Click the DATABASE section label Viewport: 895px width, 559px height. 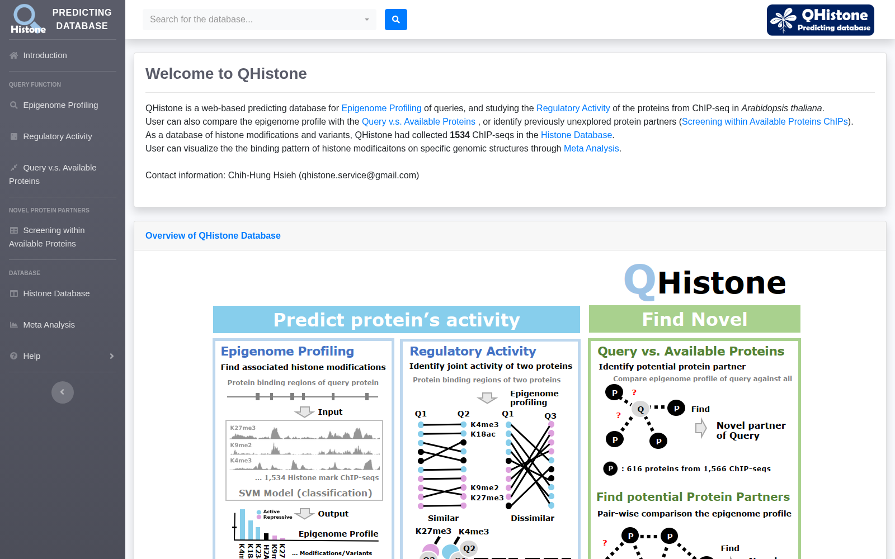pos(25,273)
